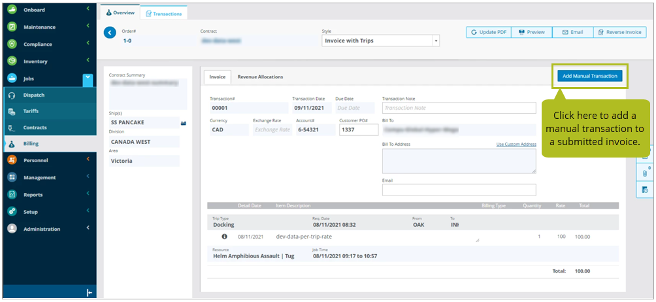Click the Bill To Address text area
Screen dimensions: 656x302
459,161
